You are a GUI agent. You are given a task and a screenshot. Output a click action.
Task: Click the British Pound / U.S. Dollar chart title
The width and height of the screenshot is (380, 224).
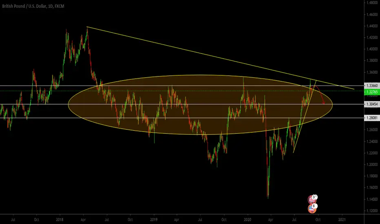tap(33, 6)
